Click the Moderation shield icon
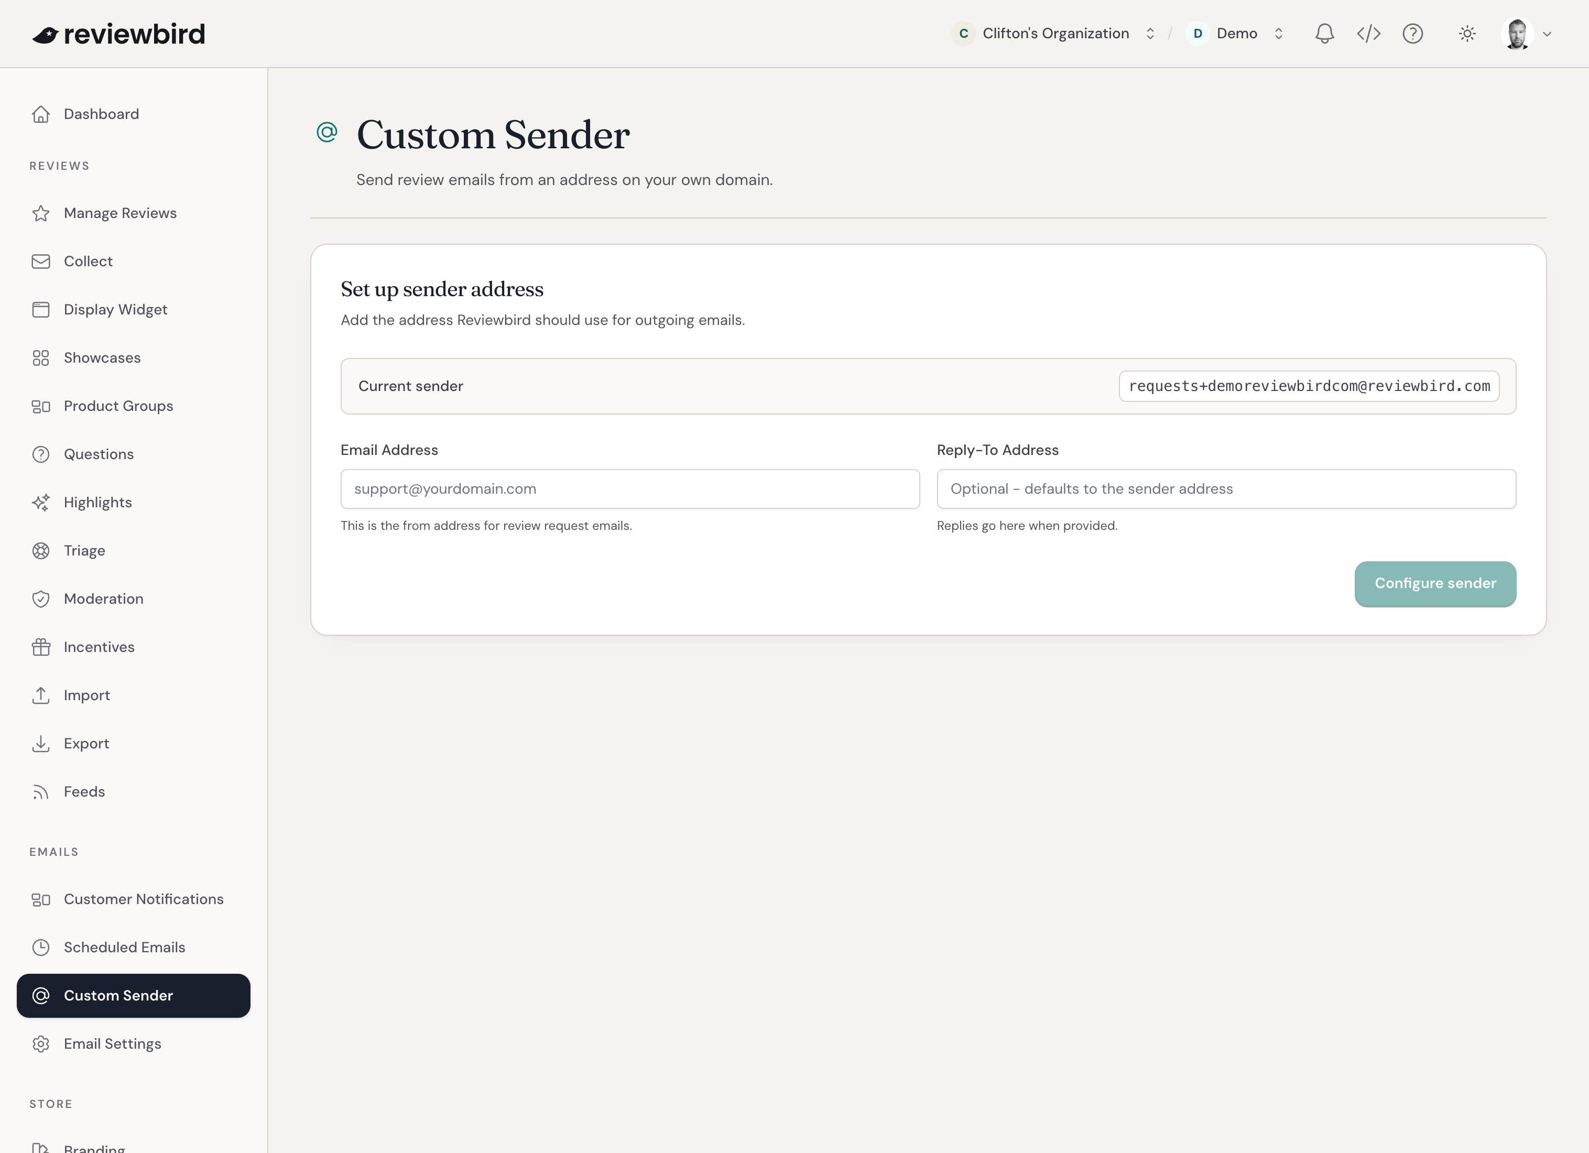Screen dimensions: 1589x1153 point(41,599)
